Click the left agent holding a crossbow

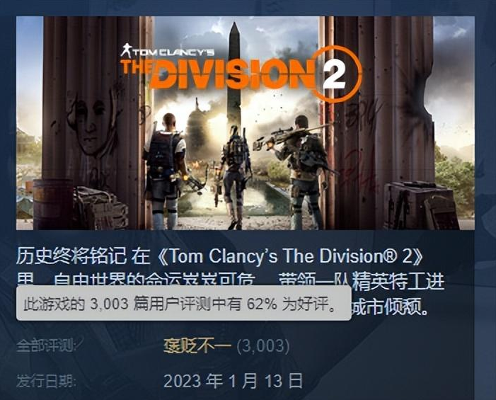166,171
